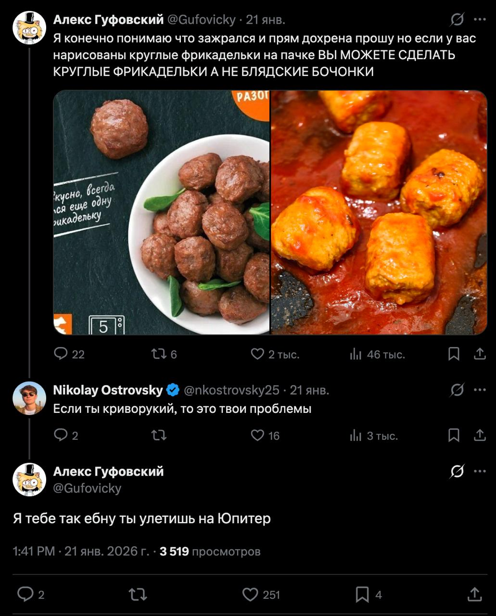View analytics showing 46 тыс. views
The width and height of the screenshot is (496, 616).
(356, 355)
